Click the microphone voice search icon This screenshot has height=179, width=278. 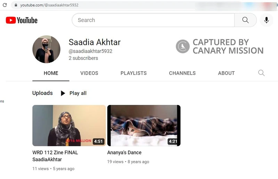pos(266,20)
